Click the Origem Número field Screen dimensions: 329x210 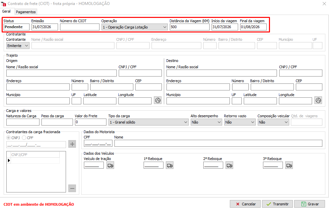click(x=80, y=87)
